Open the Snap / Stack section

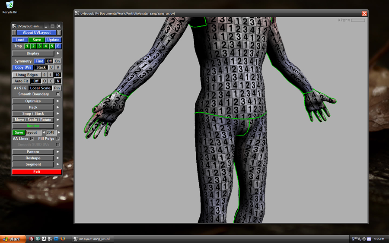coord(33,114)
